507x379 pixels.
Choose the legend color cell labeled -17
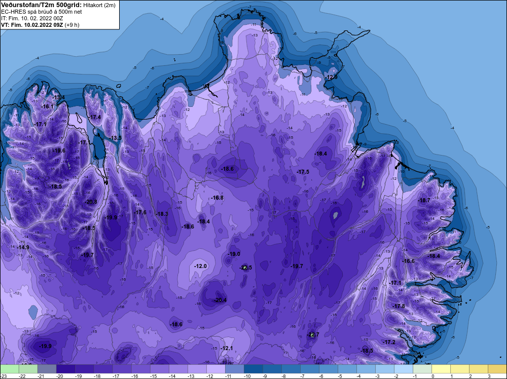click(122, 369)
